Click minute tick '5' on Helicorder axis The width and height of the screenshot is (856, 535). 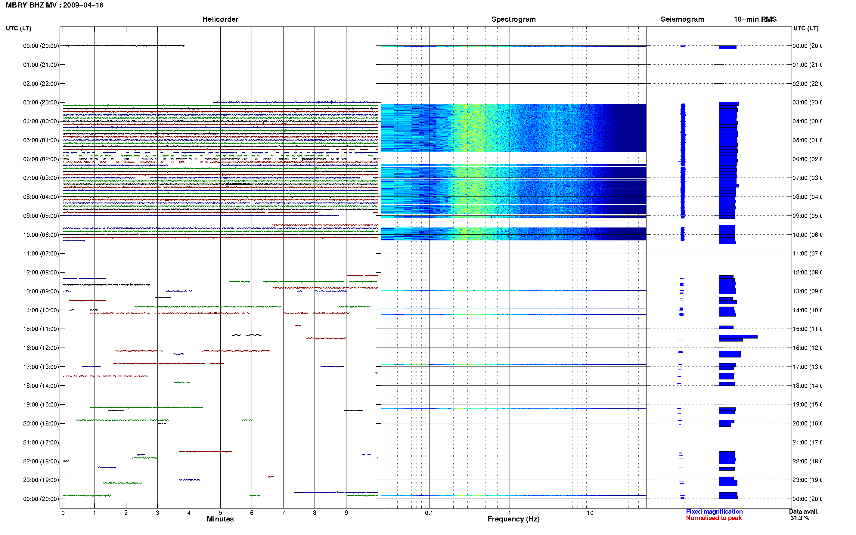[220, 513]
